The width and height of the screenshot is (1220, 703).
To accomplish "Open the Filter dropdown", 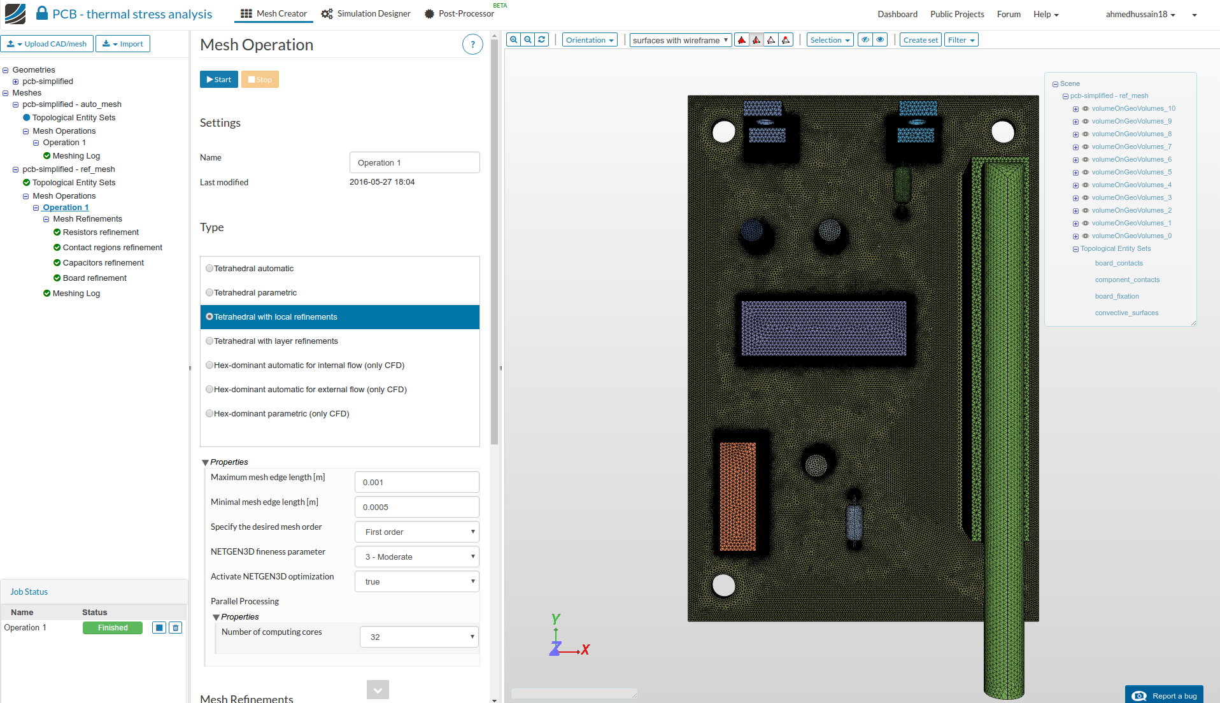I will pos(961,40).
